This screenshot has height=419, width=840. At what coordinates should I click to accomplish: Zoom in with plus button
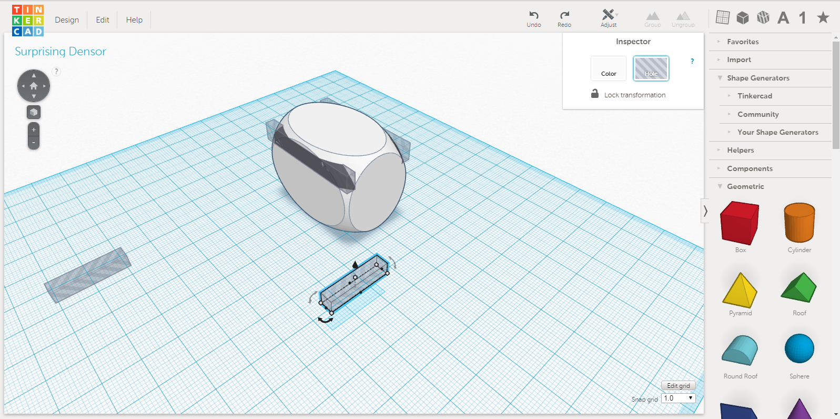tap(34, 129)
